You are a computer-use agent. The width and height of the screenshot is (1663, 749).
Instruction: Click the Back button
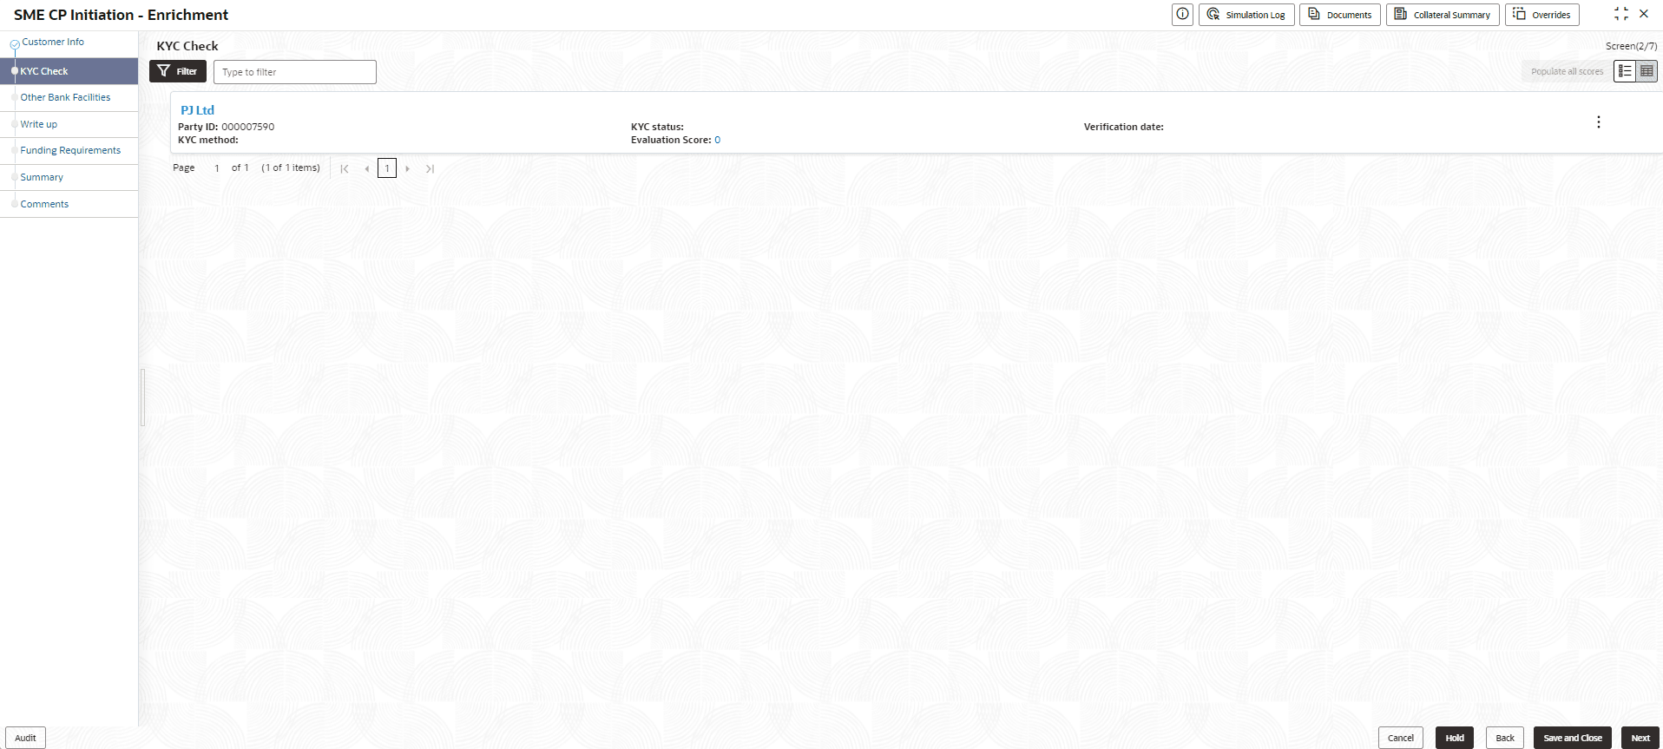point(1505,738)
